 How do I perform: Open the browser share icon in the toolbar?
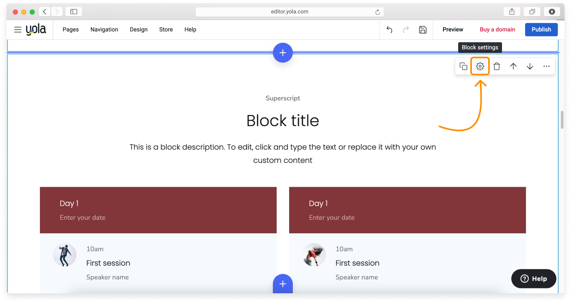pos(511,11)
